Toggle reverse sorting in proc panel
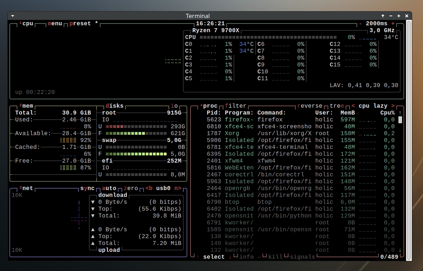Image resolution: width=423 pixels, height=271 pixels. click(309, 106)
